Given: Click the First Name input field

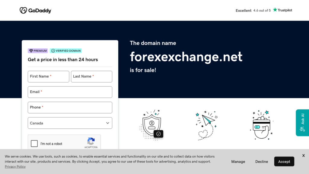Looking at the screenshot, I should pyautogui.click(x=48, y=76).
